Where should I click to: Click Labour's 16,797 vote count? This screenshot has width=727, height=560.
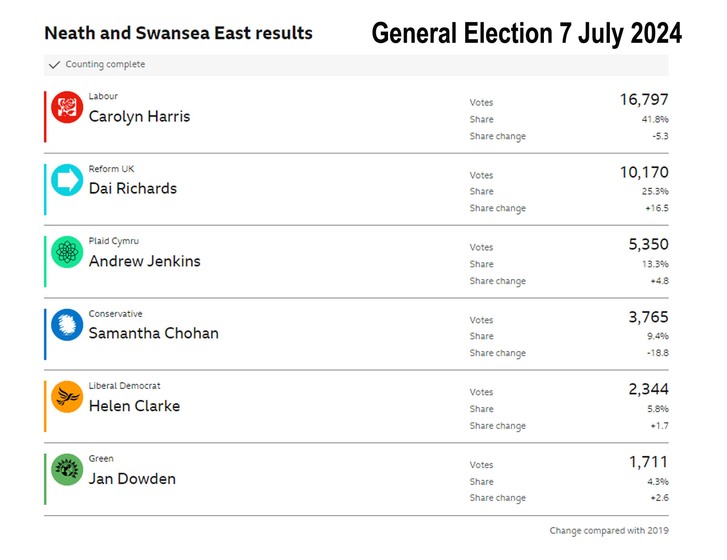644,100
